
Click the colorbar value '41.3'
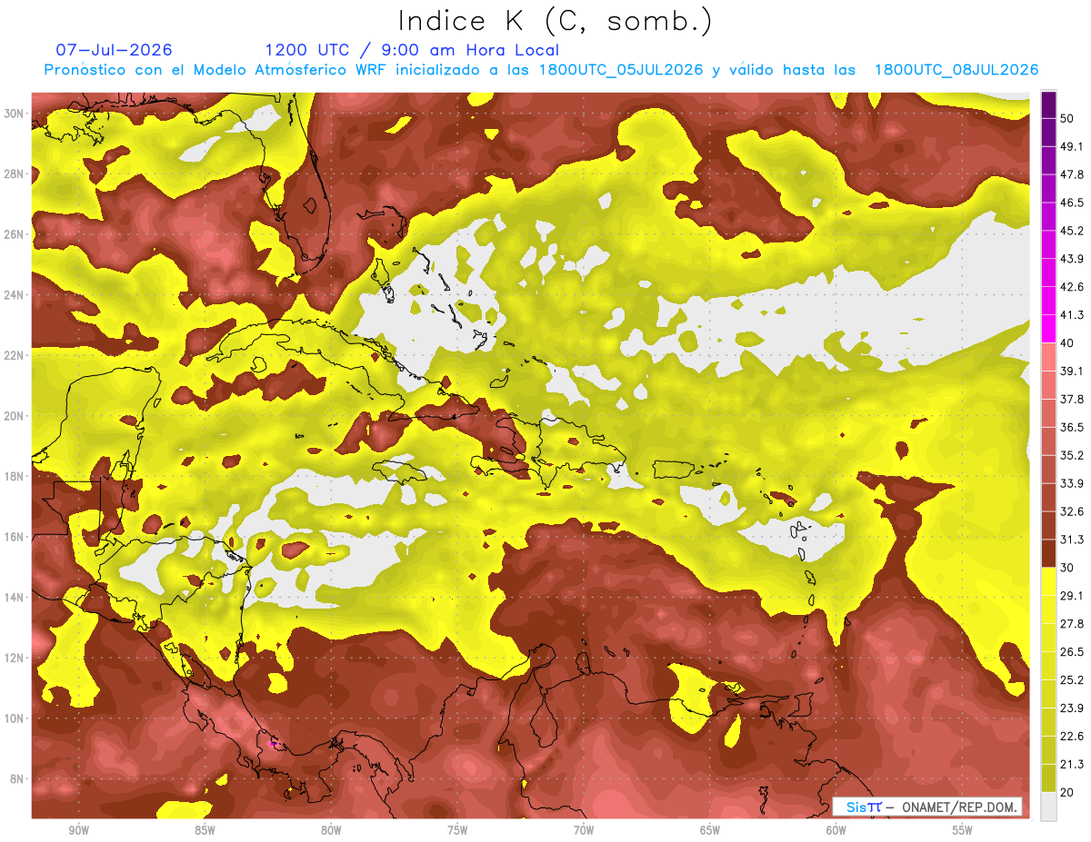1072,315
